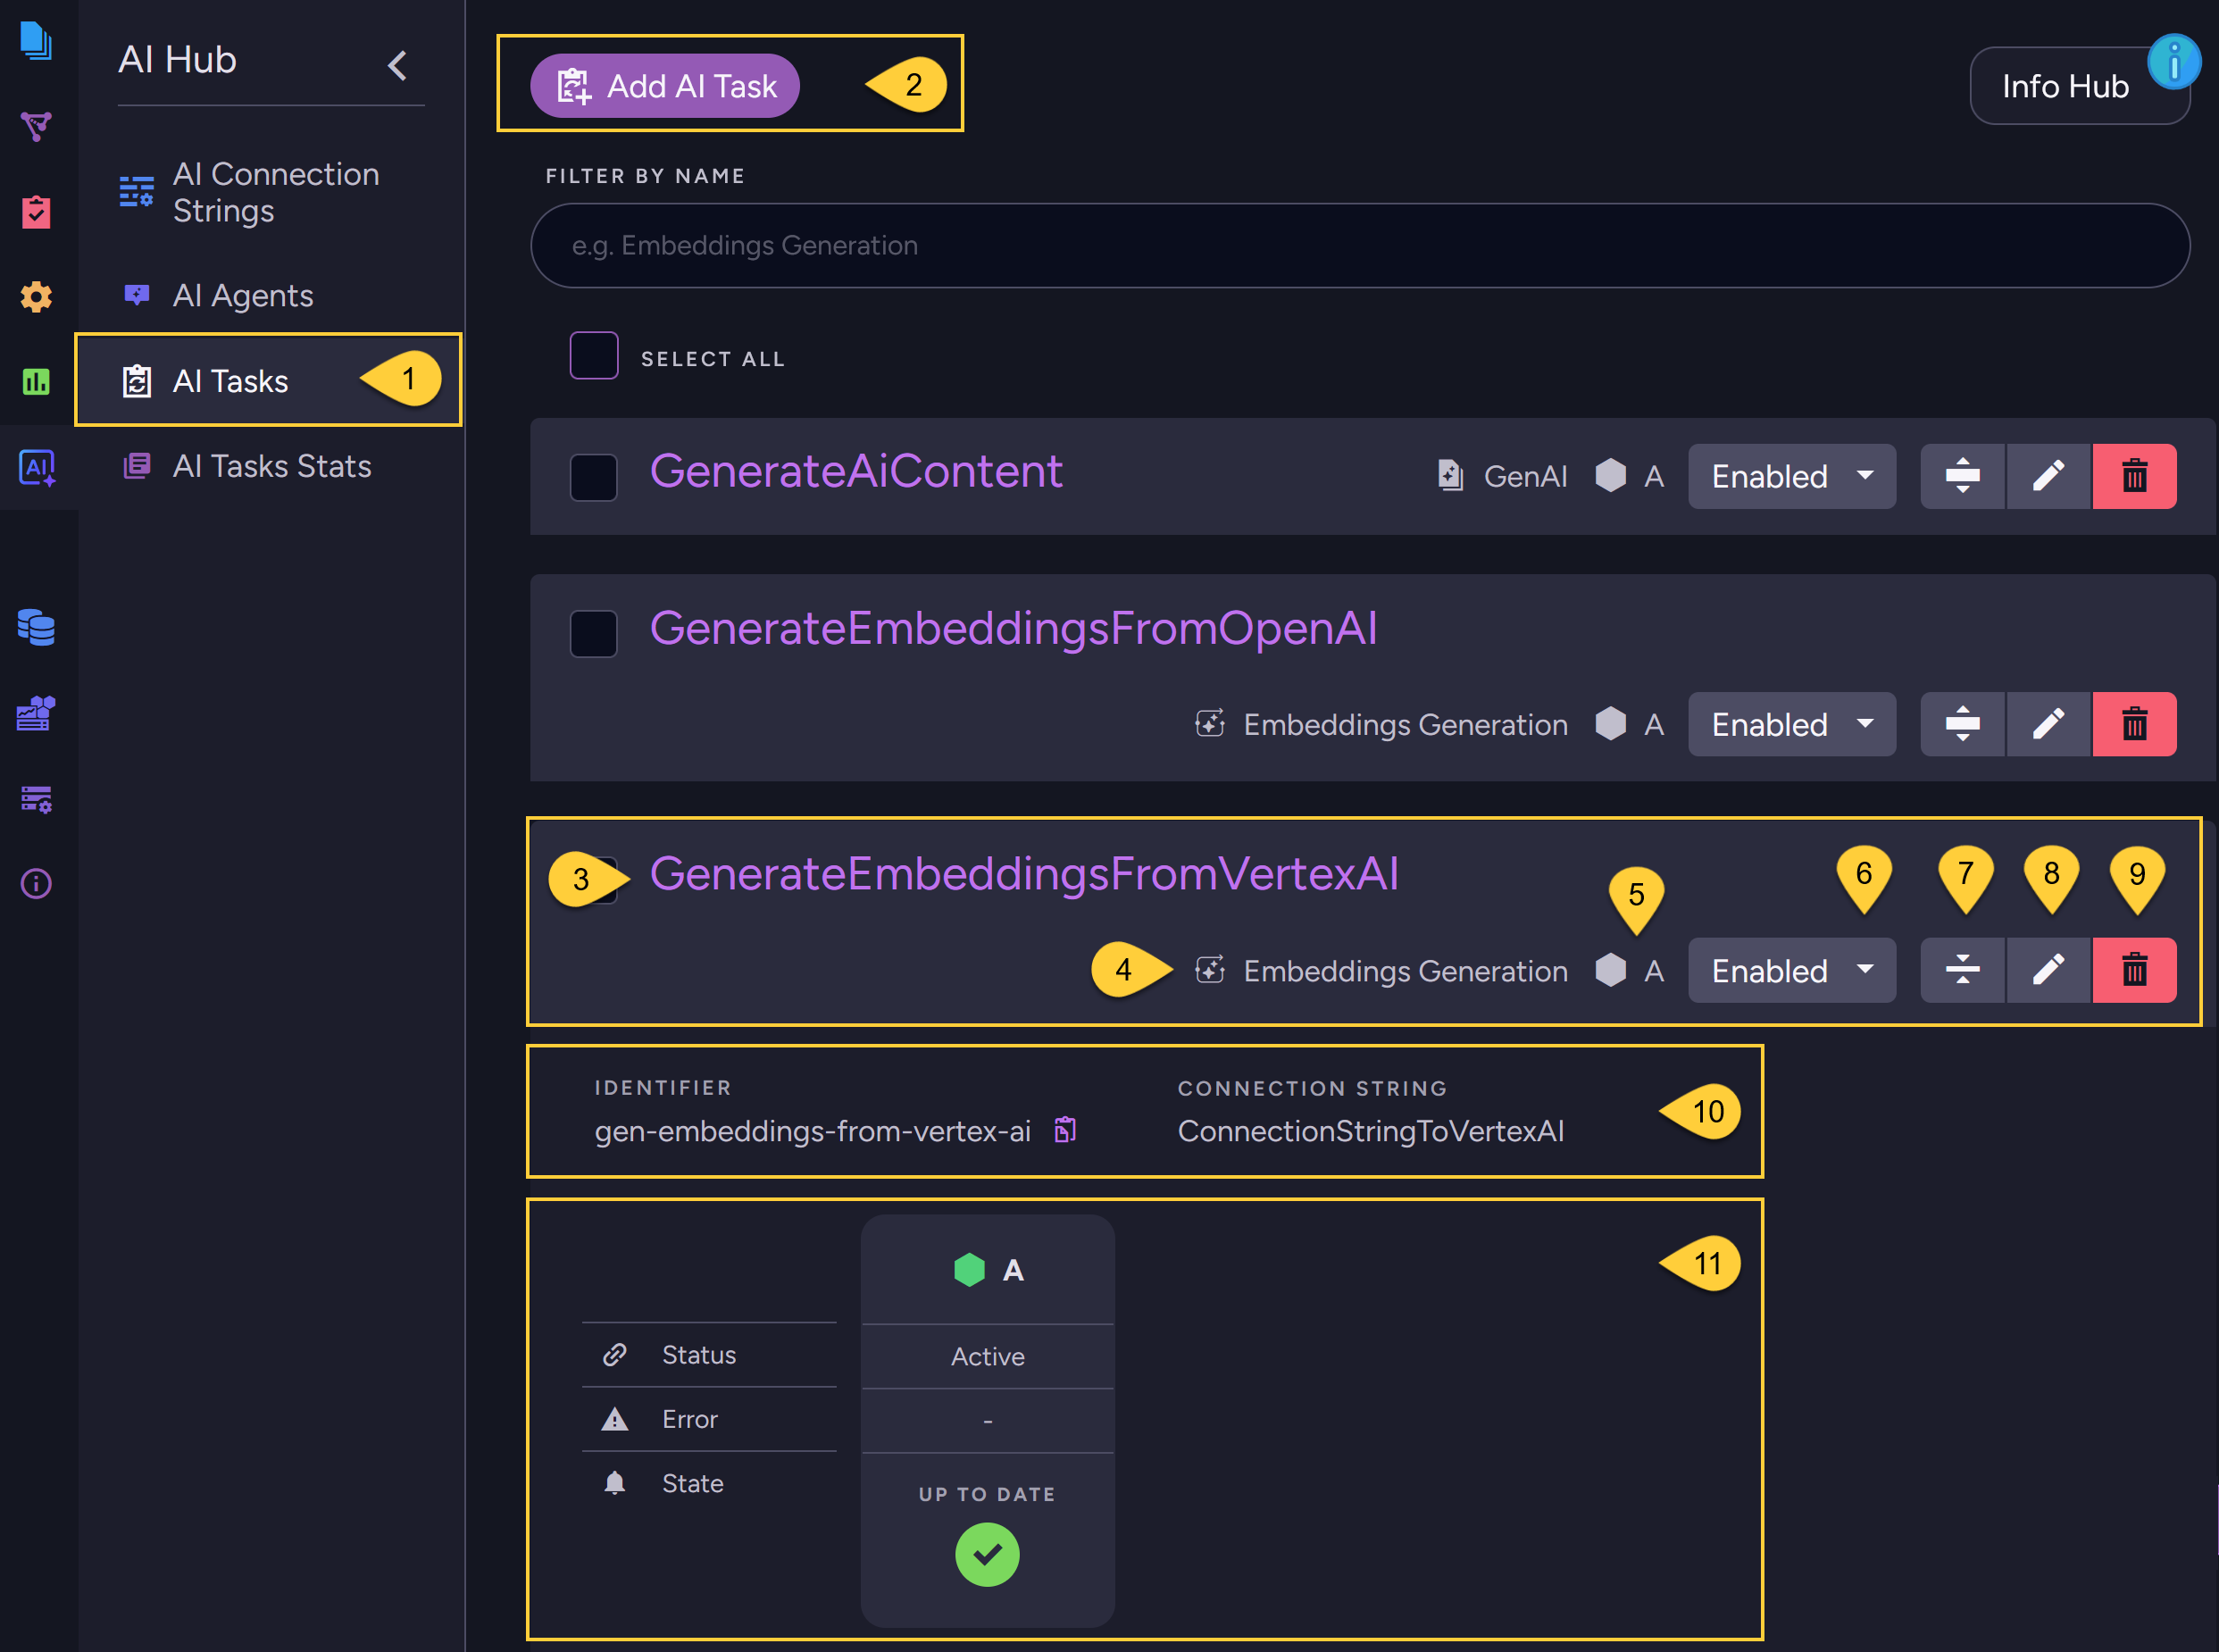2219x1652 pixels.
Task: Tick the checkbox next to GenerateAiContent
Action: coord(593,477)
